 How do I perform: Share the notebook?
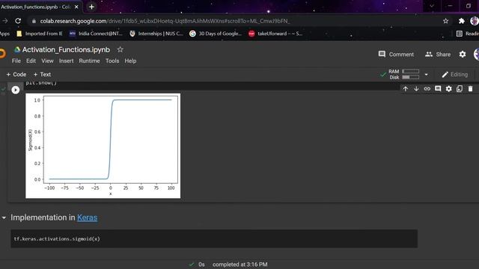pyautogui.click(x=438, y=55)
